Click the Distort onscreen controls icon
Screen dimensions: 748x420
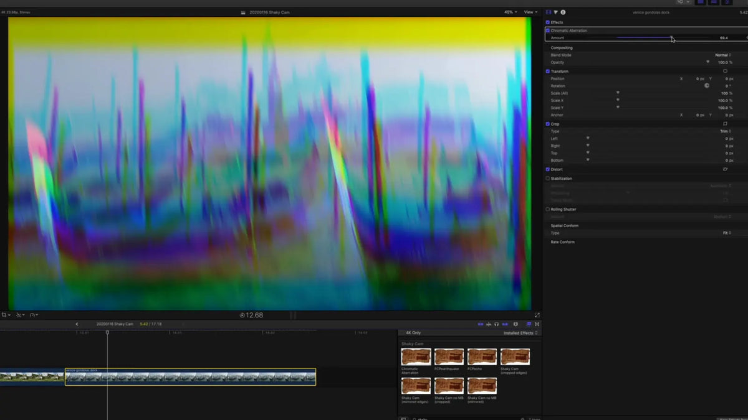pyautogui.click(x=725, y=169)
